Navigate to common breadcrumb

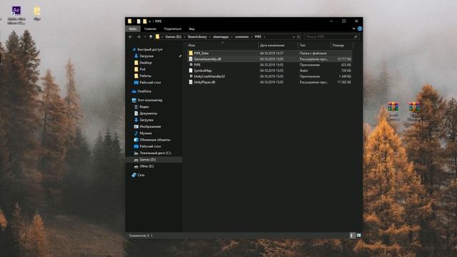241,37
